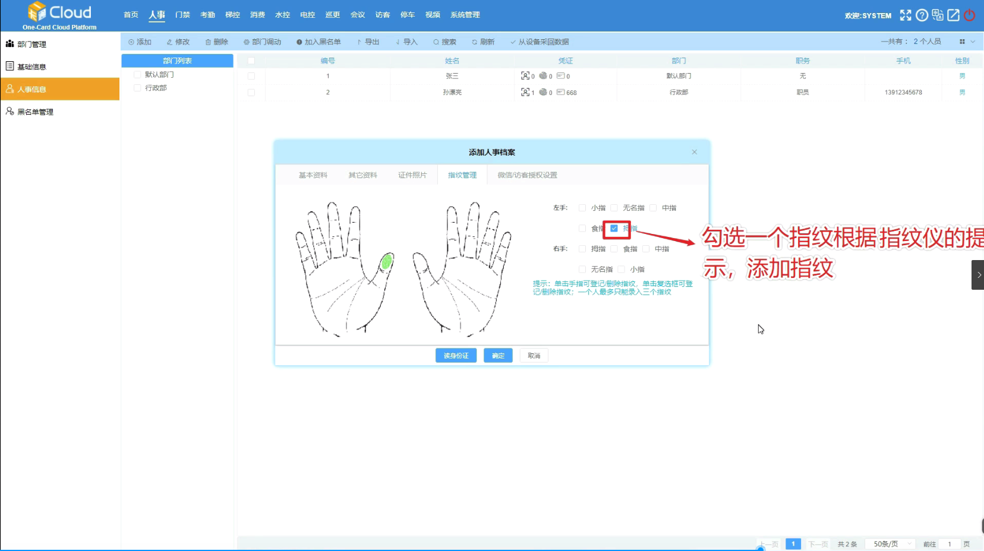The width and height of the screenshot is (984, 551).
Task: Check left hand 无名指 checkbox
Action: (x=614, y=208)
